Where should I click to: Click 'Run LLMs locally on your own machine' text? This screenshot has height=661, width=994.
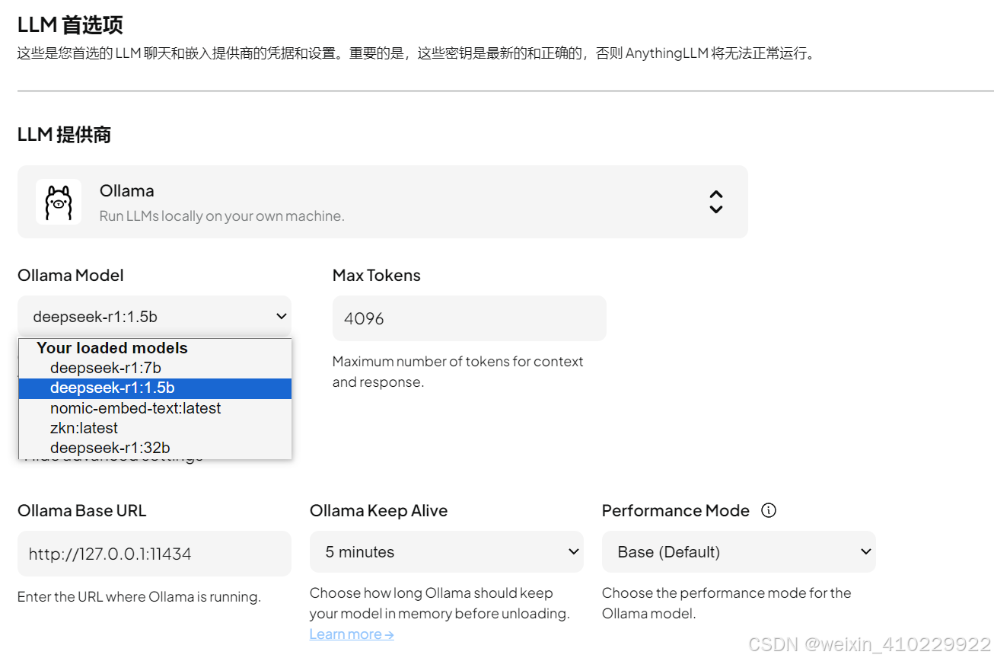click(222, 216)
